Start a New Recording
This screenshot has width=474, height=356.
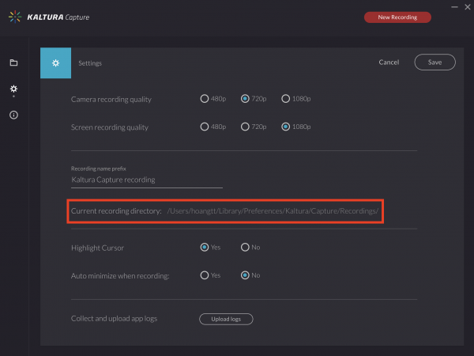397,17
